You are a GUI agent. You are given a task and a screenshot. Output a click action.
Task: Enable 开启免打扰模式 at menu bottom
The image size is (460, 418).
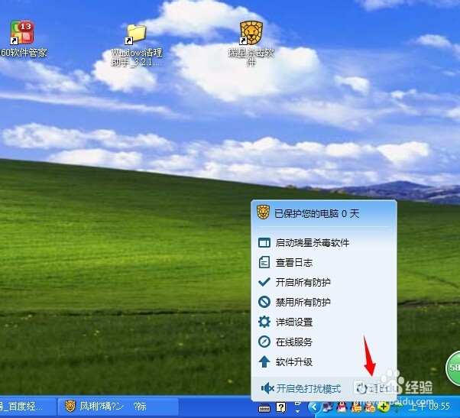click(x=301, y=389)
